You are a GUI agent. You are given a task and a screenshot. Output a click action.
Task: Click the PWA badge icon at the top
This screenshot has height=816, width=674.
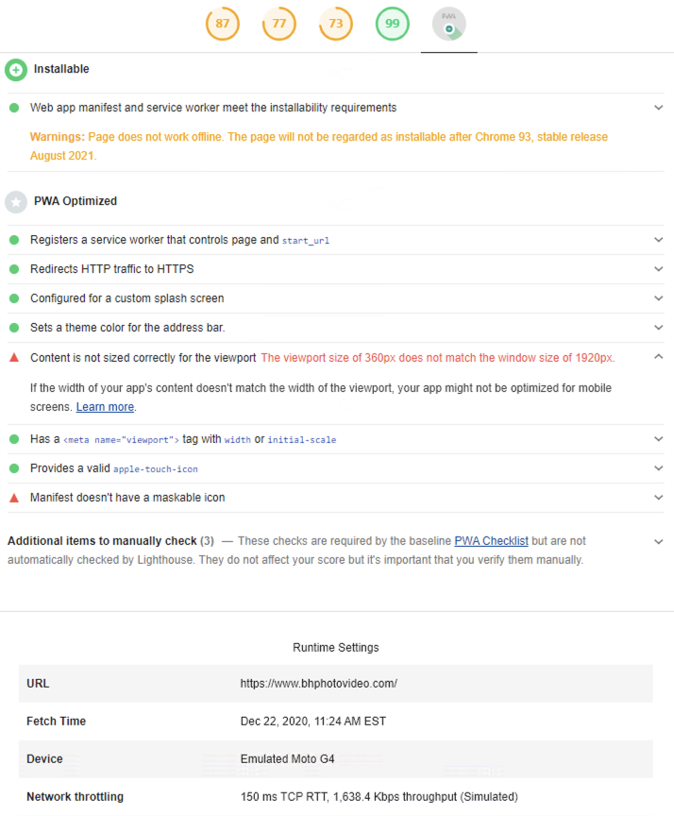pos(448,24)
